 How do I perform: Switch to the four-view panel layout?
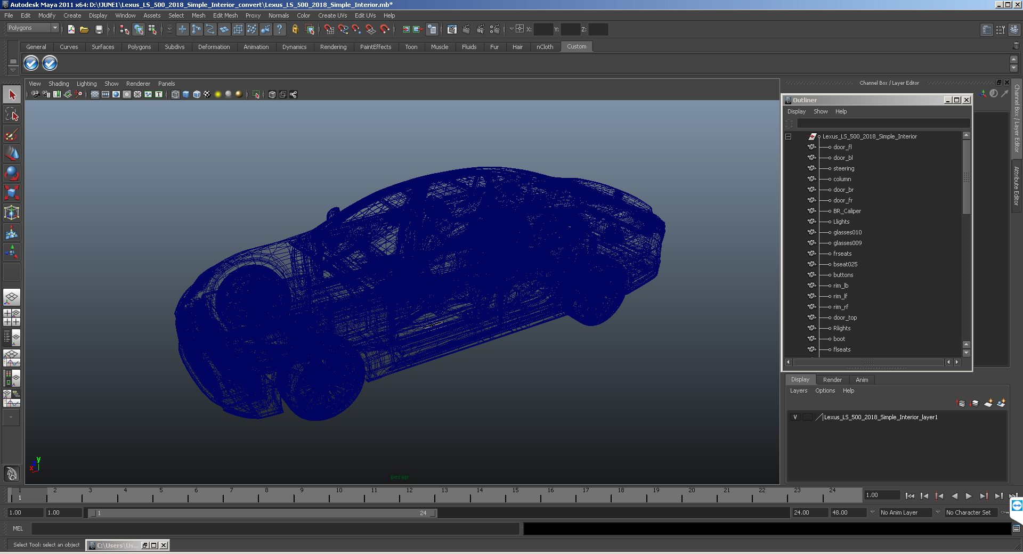click(x=12, y=317)
